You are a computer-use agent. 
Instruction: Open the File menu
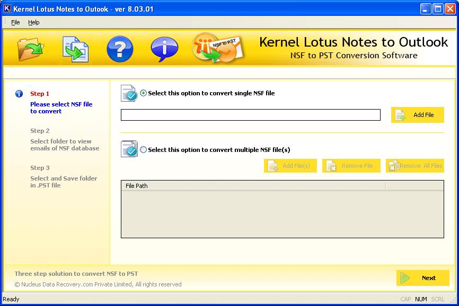coord(15,22)
